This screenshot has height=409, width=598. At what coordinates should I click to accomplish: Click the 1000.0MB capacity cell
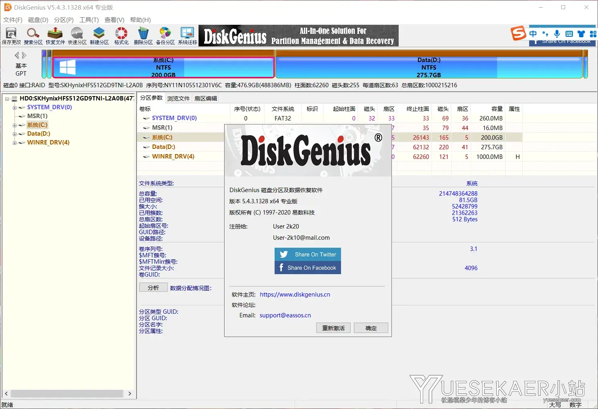click(489, 157)
